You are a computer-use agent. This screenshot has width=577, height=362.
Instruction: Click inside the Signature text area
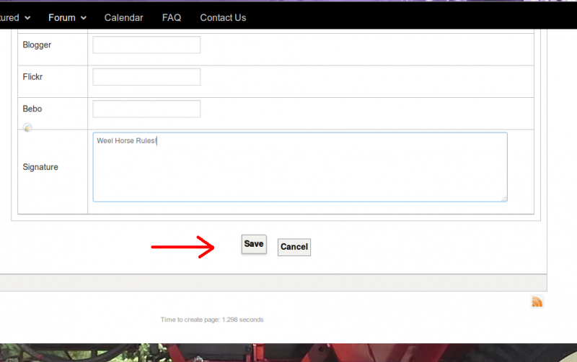pyautogui.click(x=299, y=167)
